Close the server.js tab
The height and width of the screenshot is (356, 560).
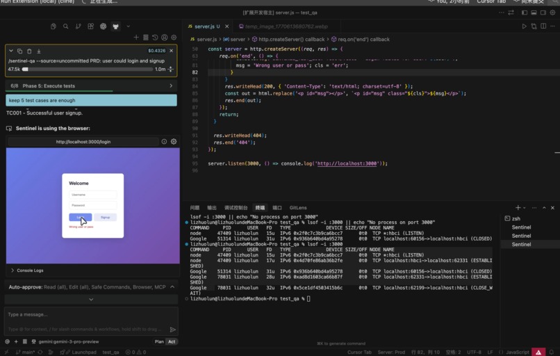(x=227, y=26)
